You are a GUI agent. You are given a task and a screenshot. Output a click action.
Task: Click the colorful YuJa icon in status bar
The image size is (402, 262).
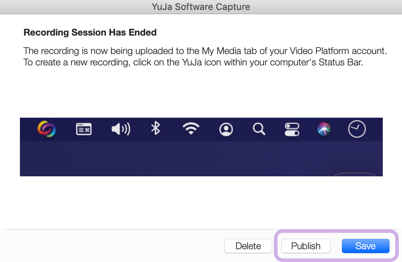click(x=47, y=129)
